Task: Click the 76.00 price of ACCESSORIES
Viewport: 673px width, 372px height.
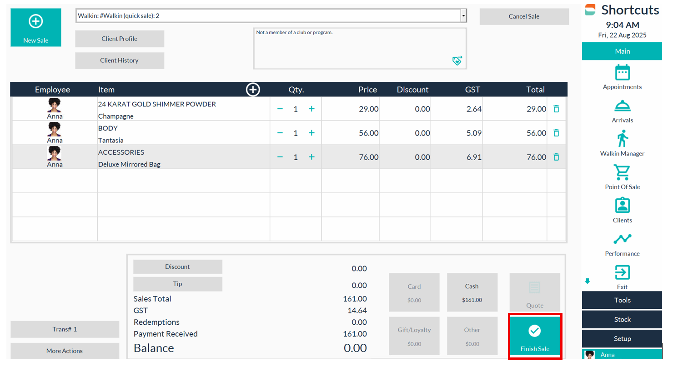Action: pos(368,157)
